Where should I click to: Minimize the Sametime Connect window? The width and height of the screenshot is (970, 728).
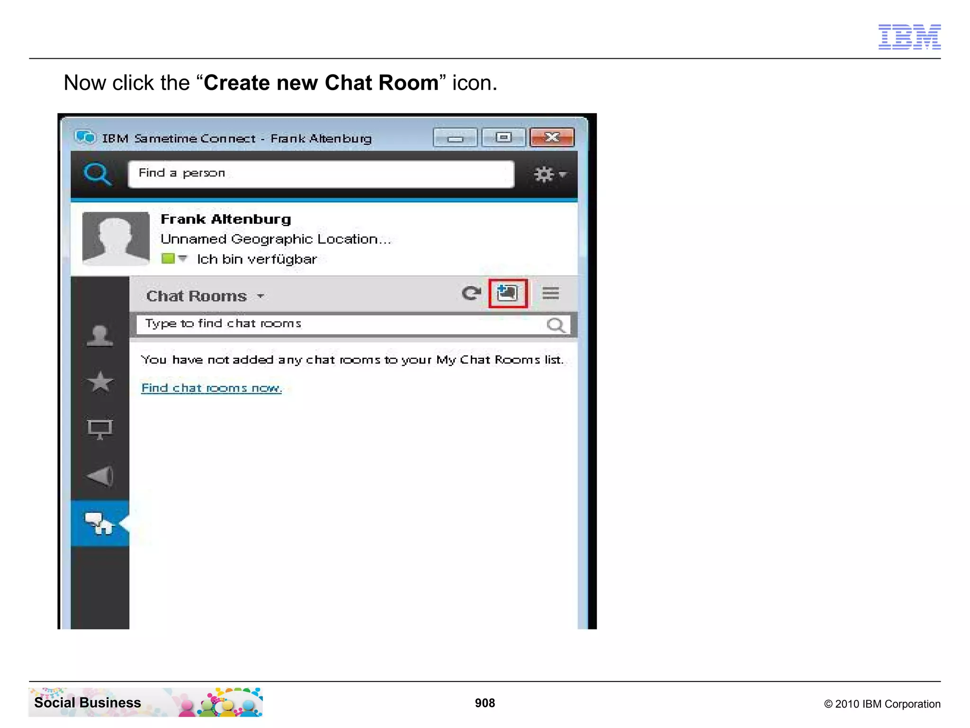coord(455,137)
